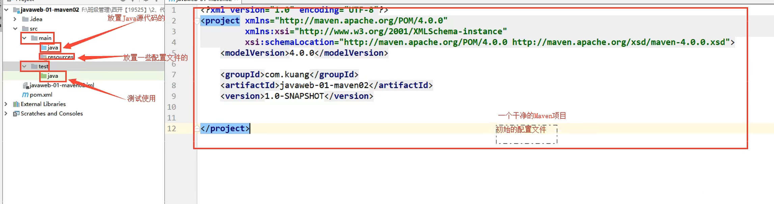Click line number 7 in the gutter
Screen dimensions: 774x204
(174, 74)
